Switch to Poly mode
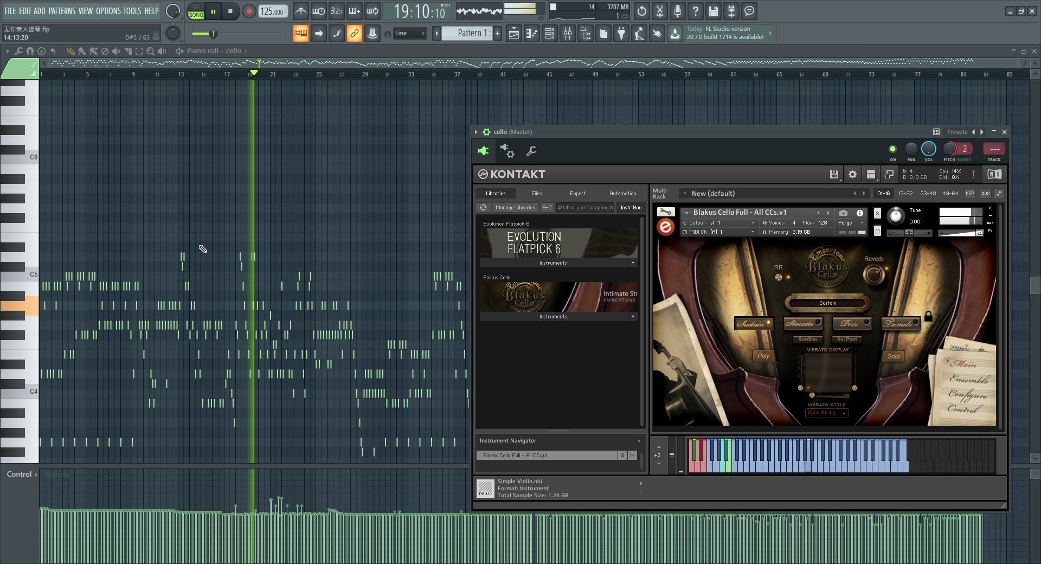1041x564 pixels. click(x=763, y=356)
